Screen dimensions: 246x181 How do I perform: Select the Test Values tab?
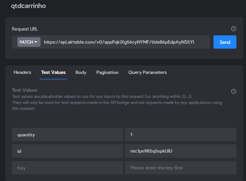53,72
